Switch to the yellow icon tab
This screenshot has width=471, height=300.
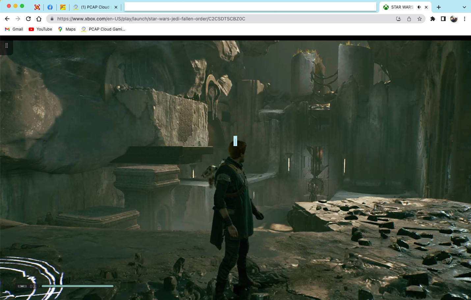(x=63, y=7)
